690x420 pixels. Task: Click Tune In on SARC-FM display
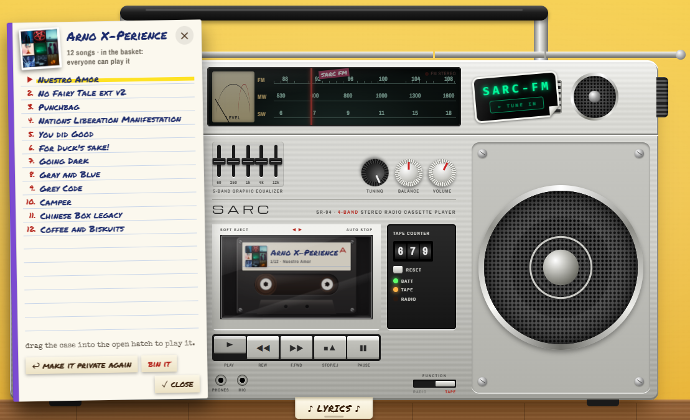[x=517, y=106]
